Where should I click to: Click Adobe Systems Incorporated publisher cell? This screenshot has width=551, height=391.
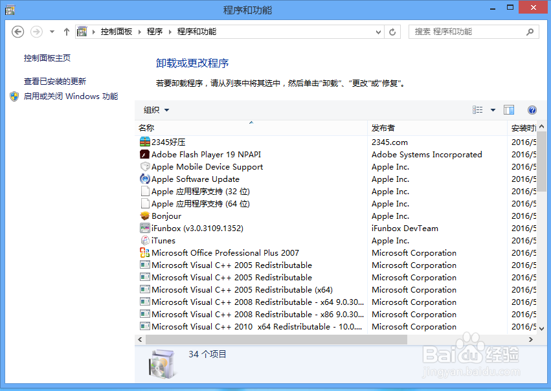[x=427, y=155]
